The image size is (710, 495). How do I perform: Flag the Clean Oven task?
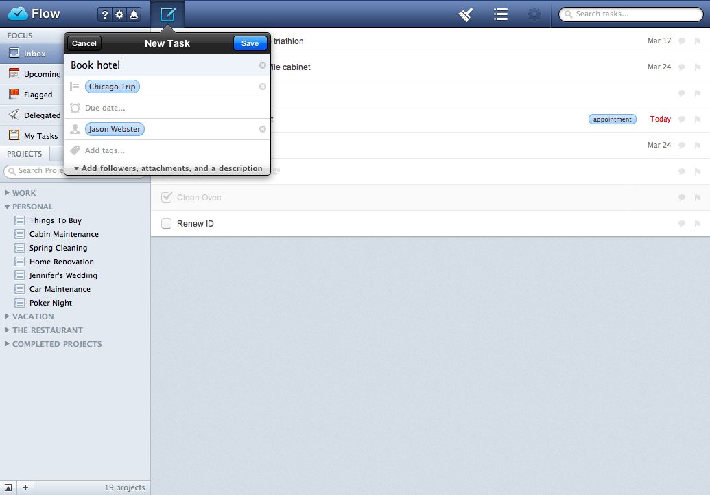698,197
